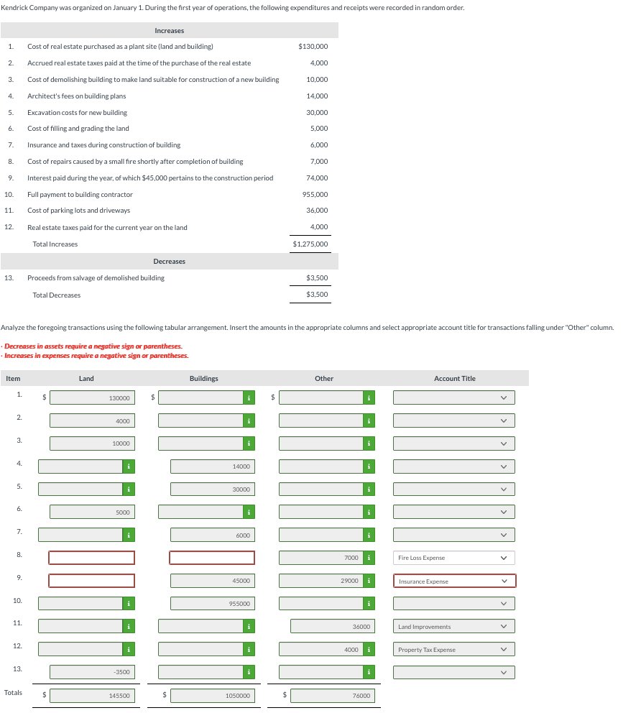Open the Property Tax Expense dropdown
Viewport: 641px width, 713px height.
tap(453, 649)
